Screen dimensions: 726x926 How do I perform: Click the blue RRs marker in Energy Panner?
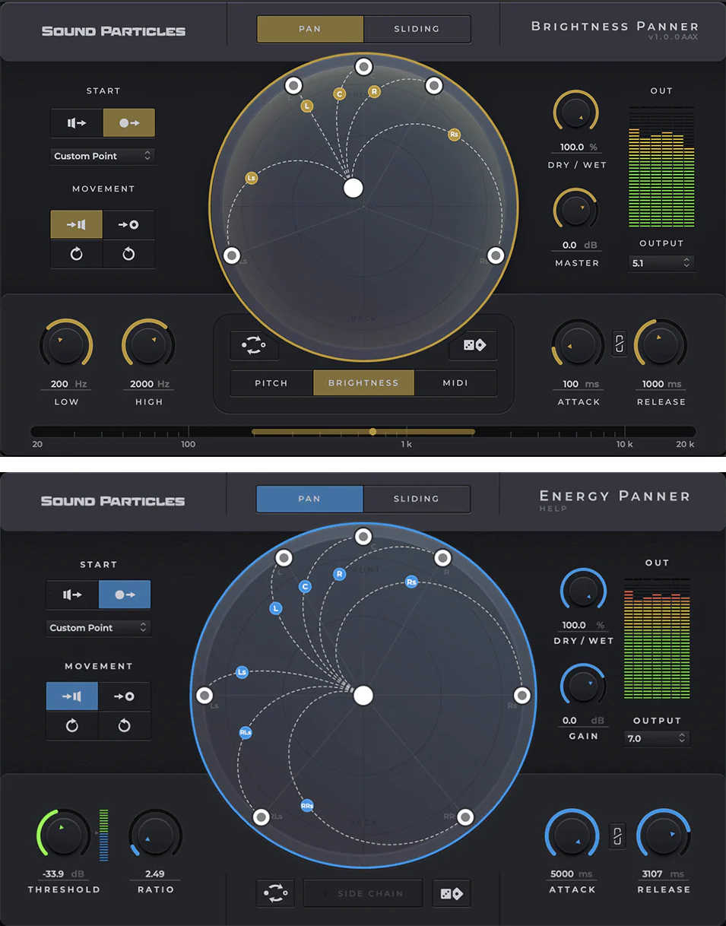(x=307, y=805)
